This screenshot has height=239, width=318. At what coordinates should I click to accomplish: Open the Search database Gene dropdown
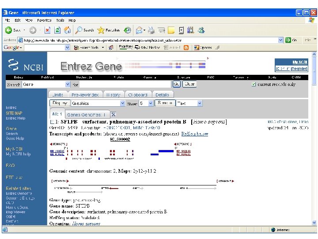pyautogui.click(x=68, y=85)
